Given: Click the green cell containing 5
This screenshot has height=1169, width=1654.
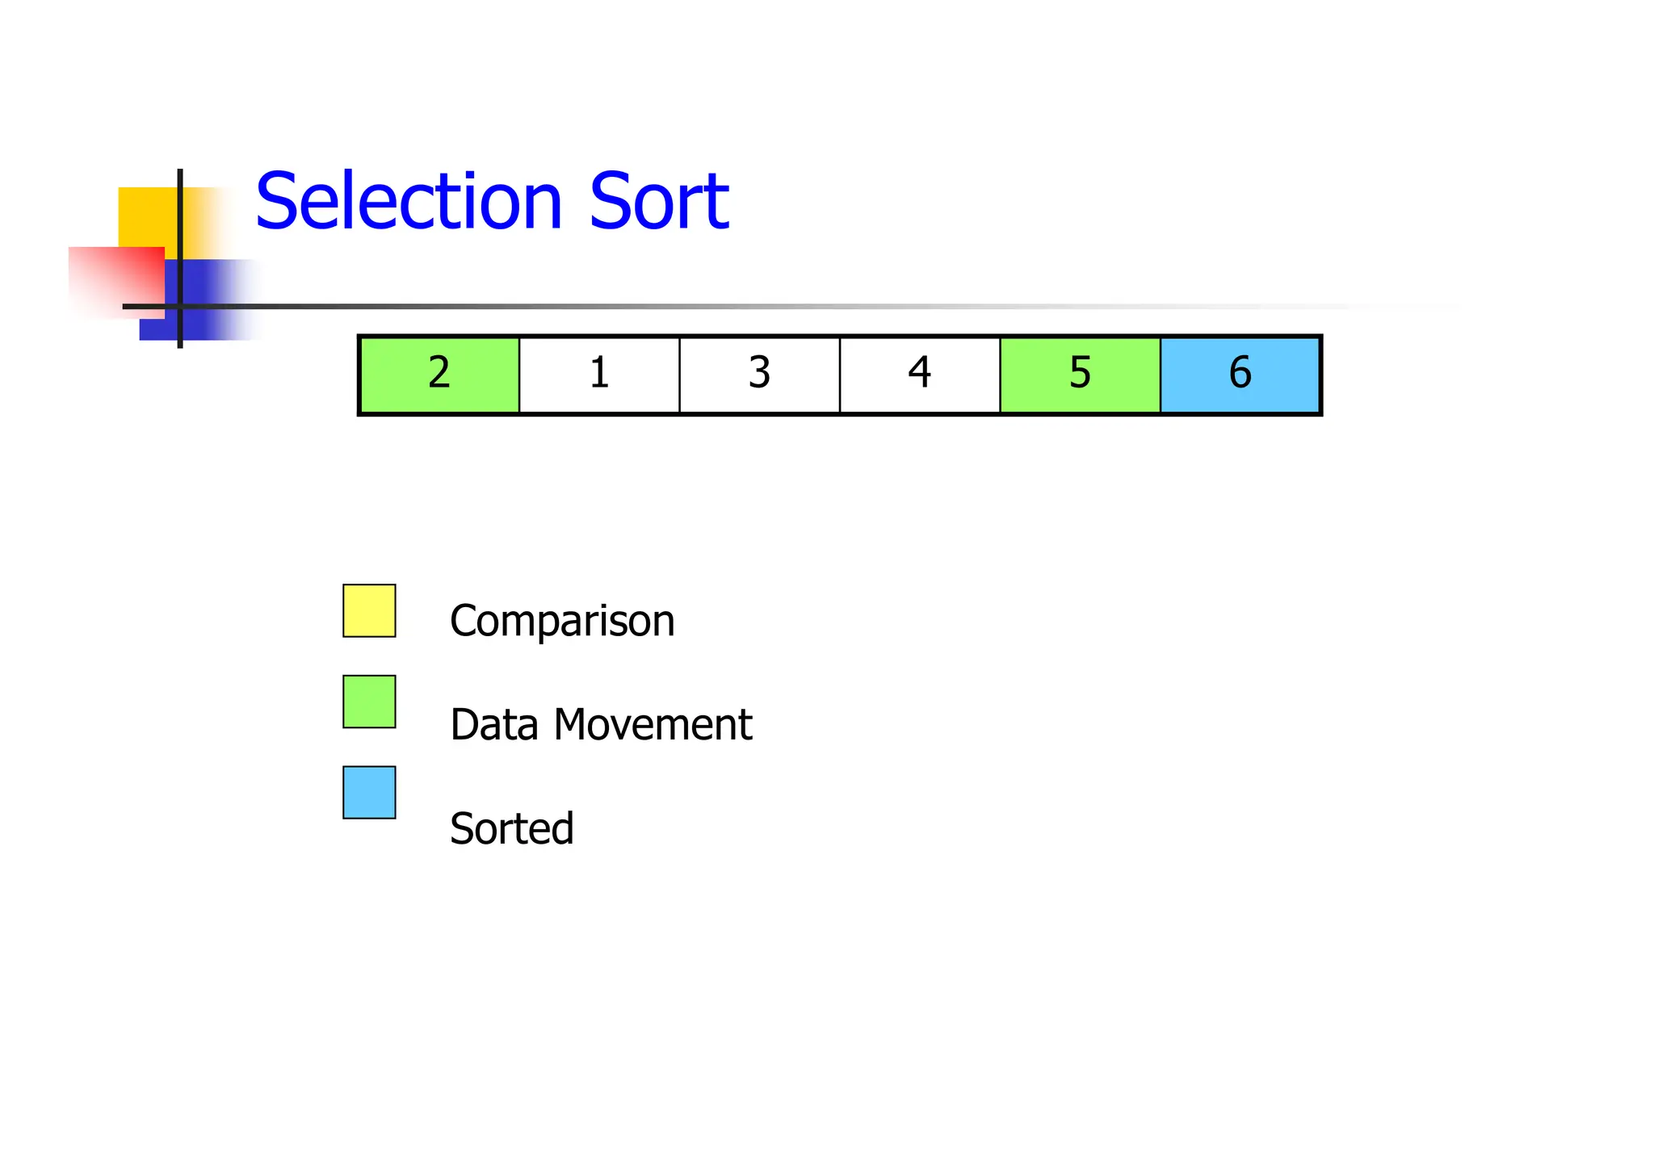Looking at the screenshot, I should point(1080,375).
